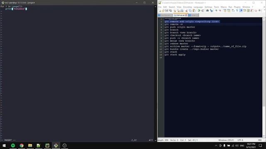Click the New file icon in Notepad++ toolbar

[x=160, y=11]
